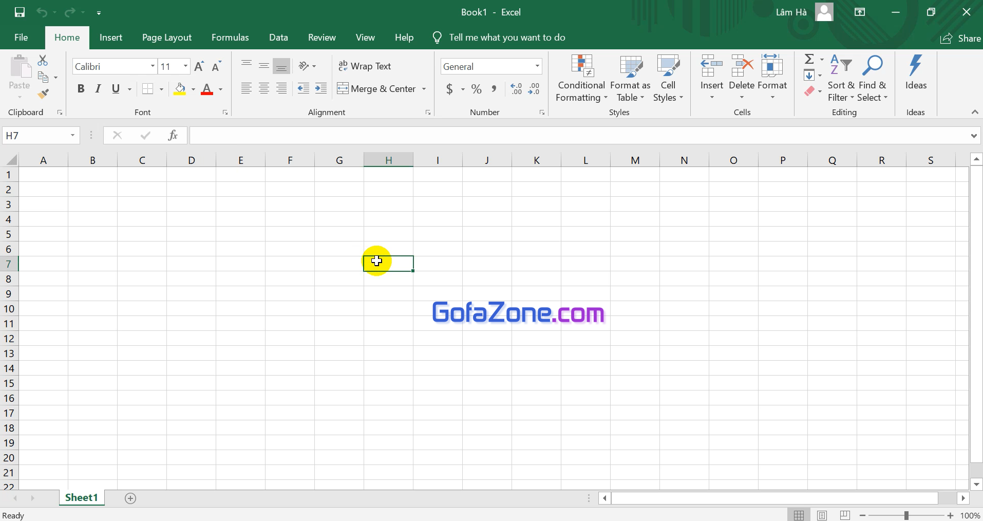Click the Copy icon in Clipboard
983x521 pixels.
(x=44, y=78)
